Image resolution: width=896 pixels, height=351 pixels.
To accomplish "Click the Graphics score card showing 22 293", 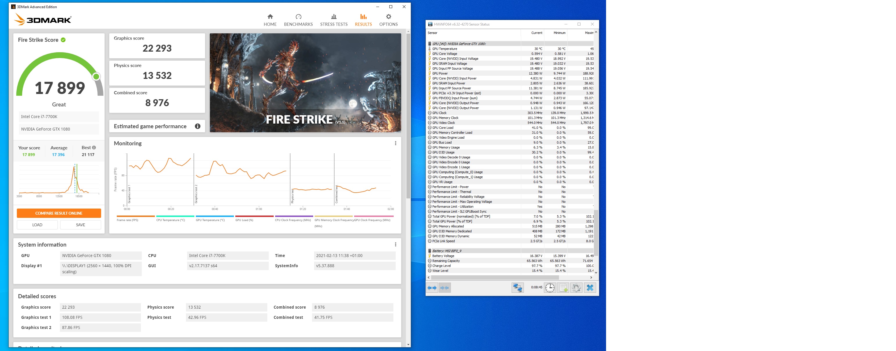I will point(157,46).
